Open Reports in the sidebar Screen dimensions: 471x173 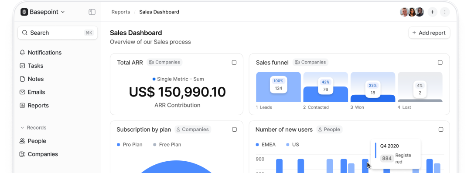pos(38,105)
